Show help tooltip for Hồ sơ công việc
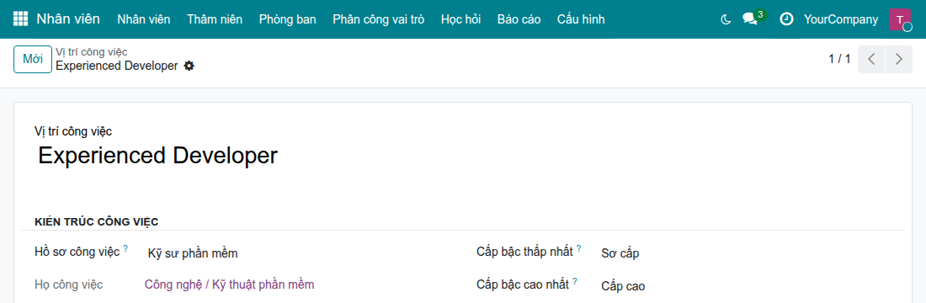This screenshot has width=926, height=303. click(125, 248)
